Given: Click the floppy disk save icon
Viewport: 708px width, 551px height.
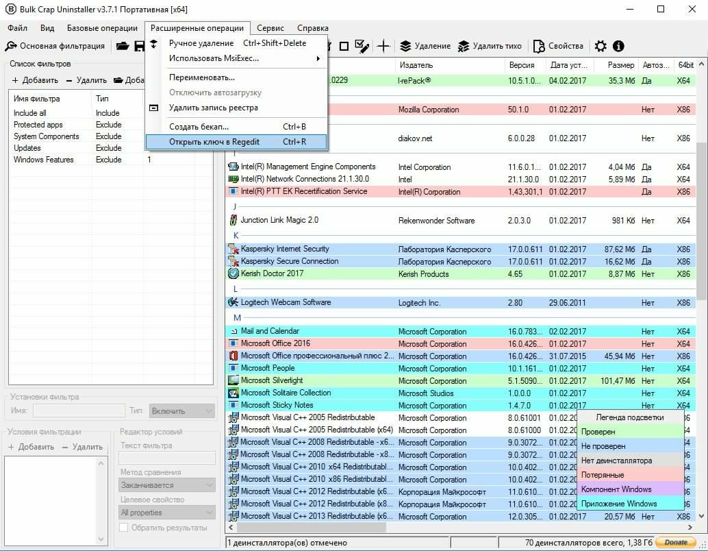Looking at the screenshot, I should pos(139,46).
